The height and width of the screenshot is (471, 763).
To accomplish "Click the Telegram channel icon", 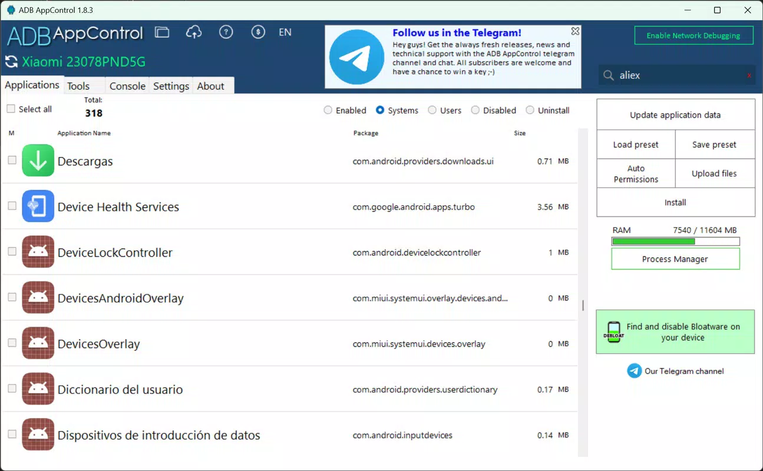I will pos(634,371).
